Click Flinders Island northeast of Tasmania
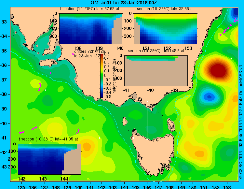 [x=171, y=125]
